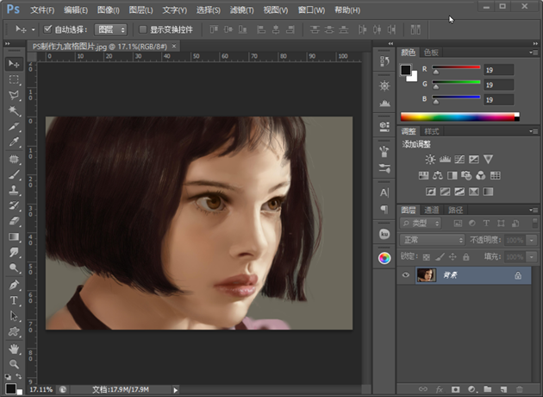Open the Color panel flyout menu
The height and width of the screenshot is (397, 543).
534,53
